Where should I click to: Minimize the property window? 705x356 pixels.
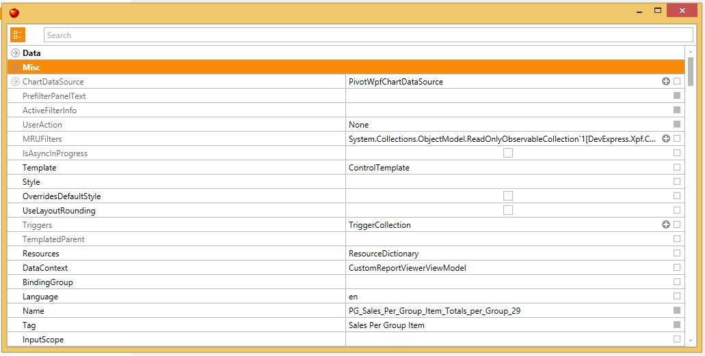(639, 11)
